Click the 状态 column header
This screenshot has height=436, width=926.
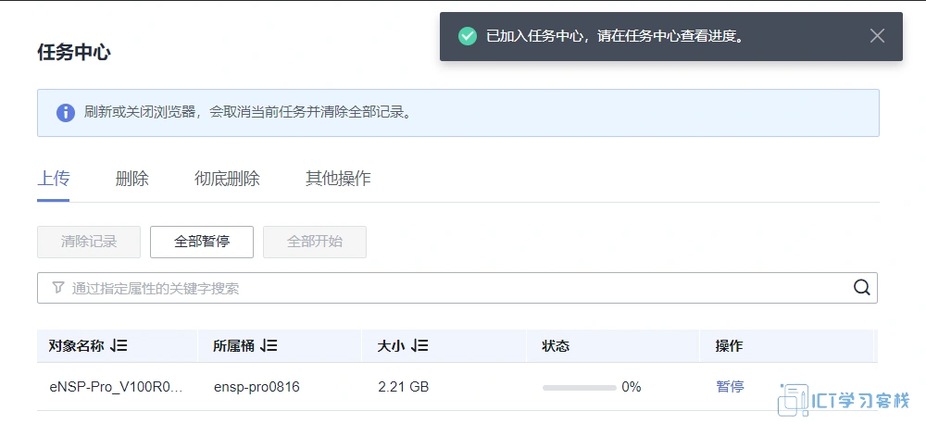[556, 345]
